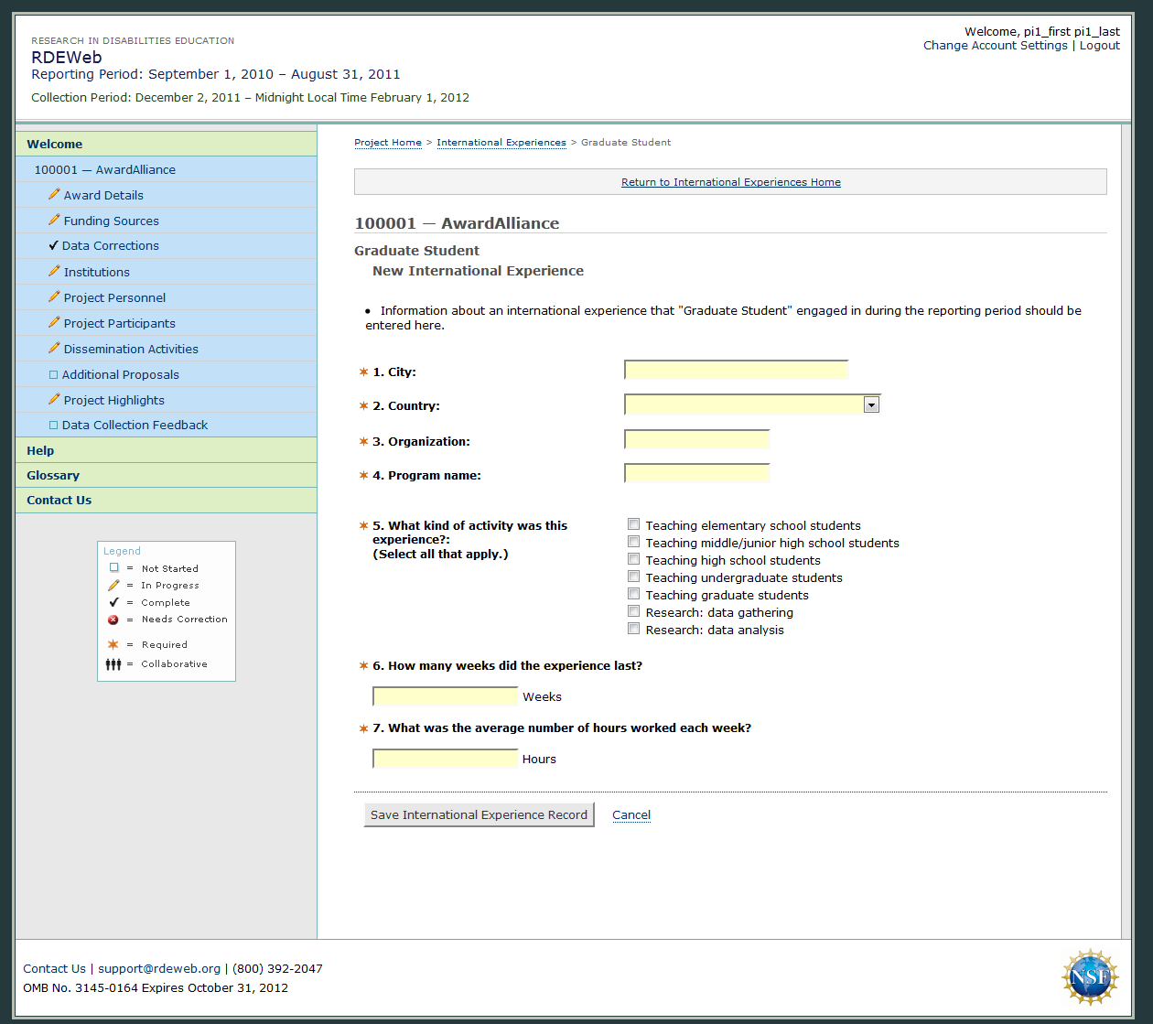Viewport: 1153px width, 1024px height.
Task: Click the checkmark icon beside Data Corrections
Action: point(53,245)
